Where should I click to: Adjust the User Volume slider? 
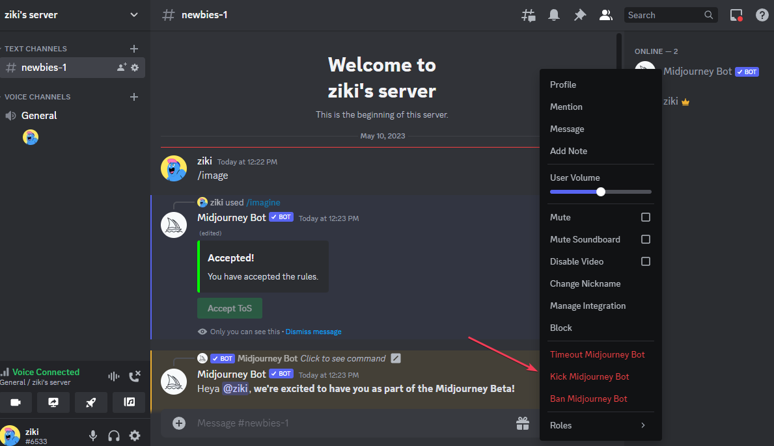tap(600, 191)
